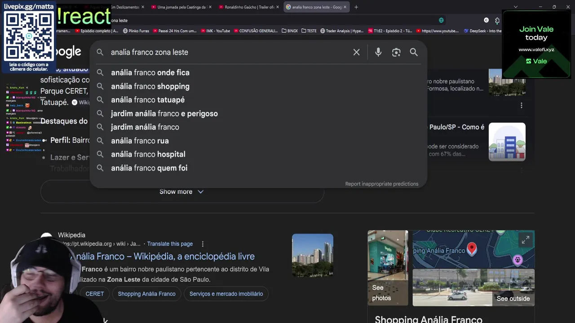Pick suggestion 'jardim anália franco e perigoso'
The height and width of the screenshot is (323, 575).
coord(258,113)
